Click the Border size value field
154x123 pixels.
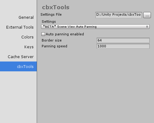123,40
